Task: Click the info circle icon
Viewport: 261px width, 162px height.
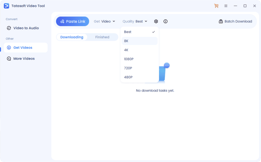Action: [x=165, y=22]
